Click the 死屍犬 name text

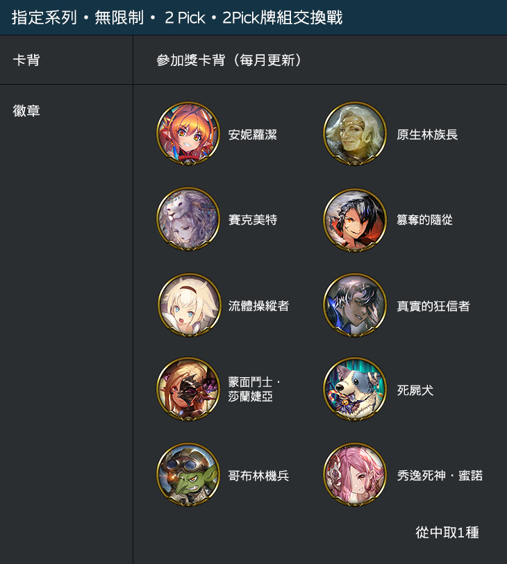tap(415, 390)
